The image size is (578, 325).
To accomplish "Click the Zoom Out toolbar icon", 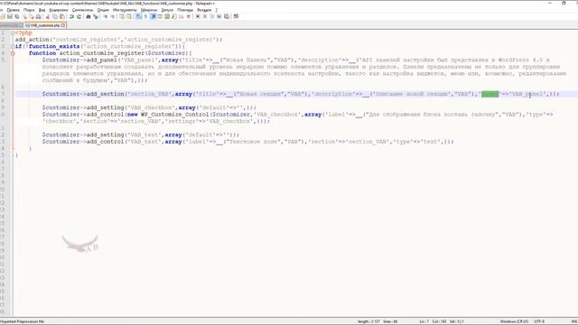I will [112, 16].
